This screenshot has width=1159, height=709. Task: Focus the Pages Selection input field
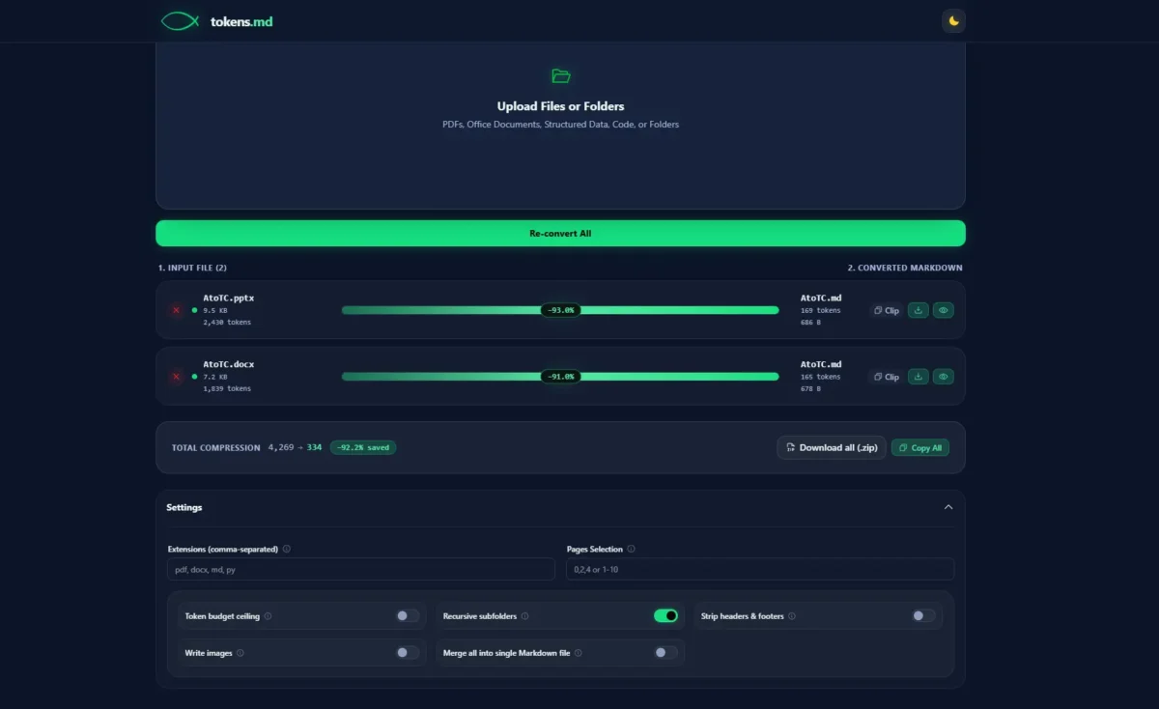pyautogui.click(x=760, y=569)
